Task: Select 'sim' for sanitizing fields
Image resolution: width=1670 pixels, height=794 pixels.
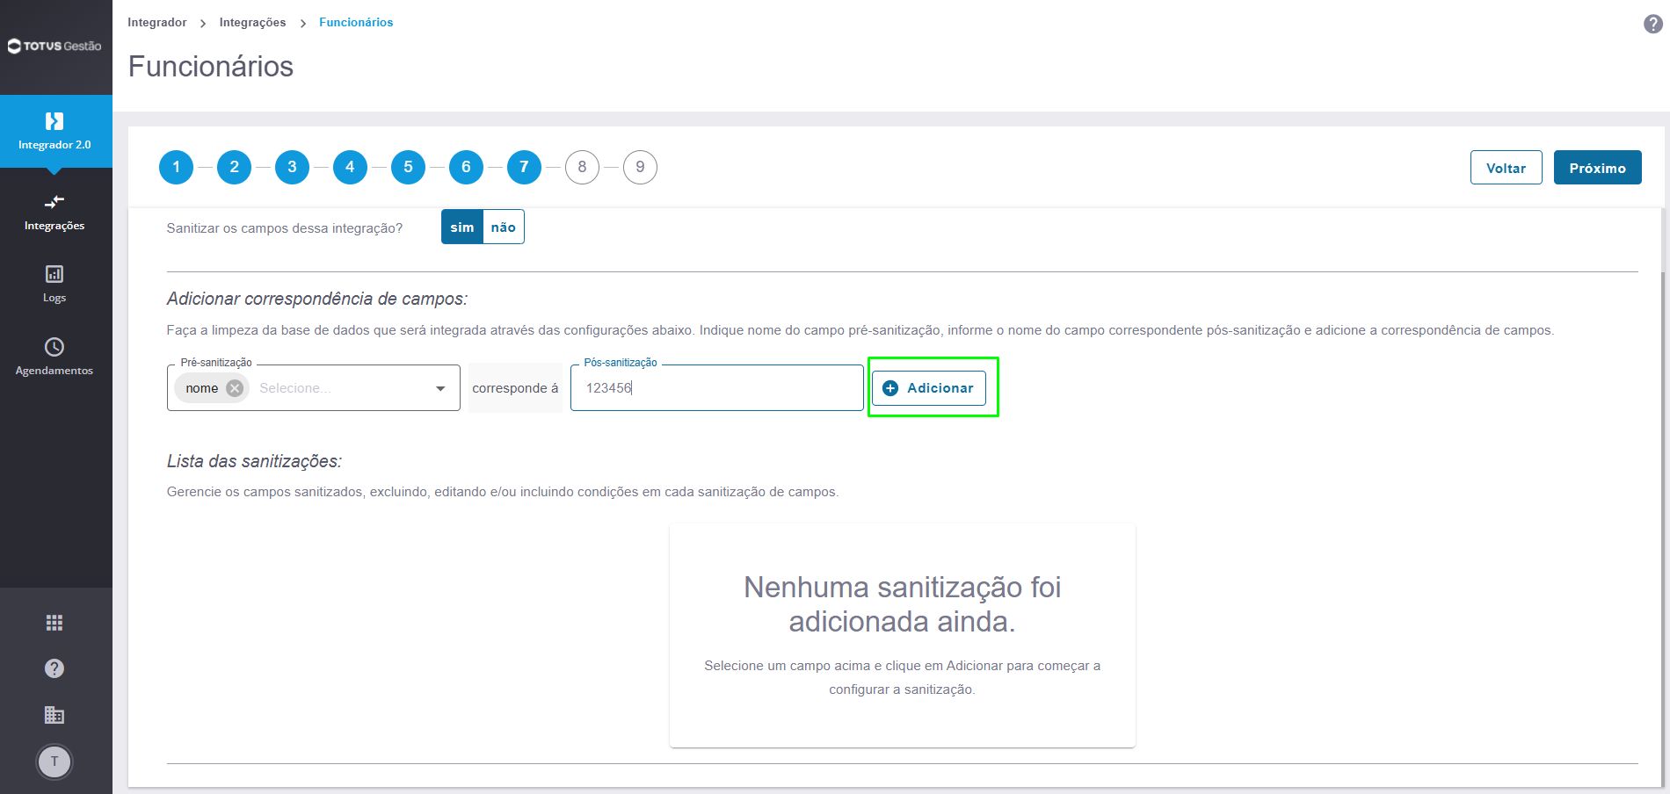Action: [x=462, y=227]
